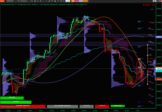The height and width of the screenshot is (112, 162).
Task: Click the red US RTH OR indicator
Action: point(102,106)
